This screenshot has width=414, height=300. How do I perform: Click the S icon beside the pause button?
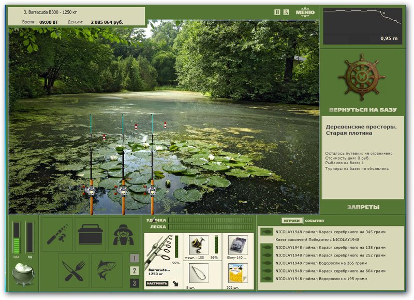(286, 12)
